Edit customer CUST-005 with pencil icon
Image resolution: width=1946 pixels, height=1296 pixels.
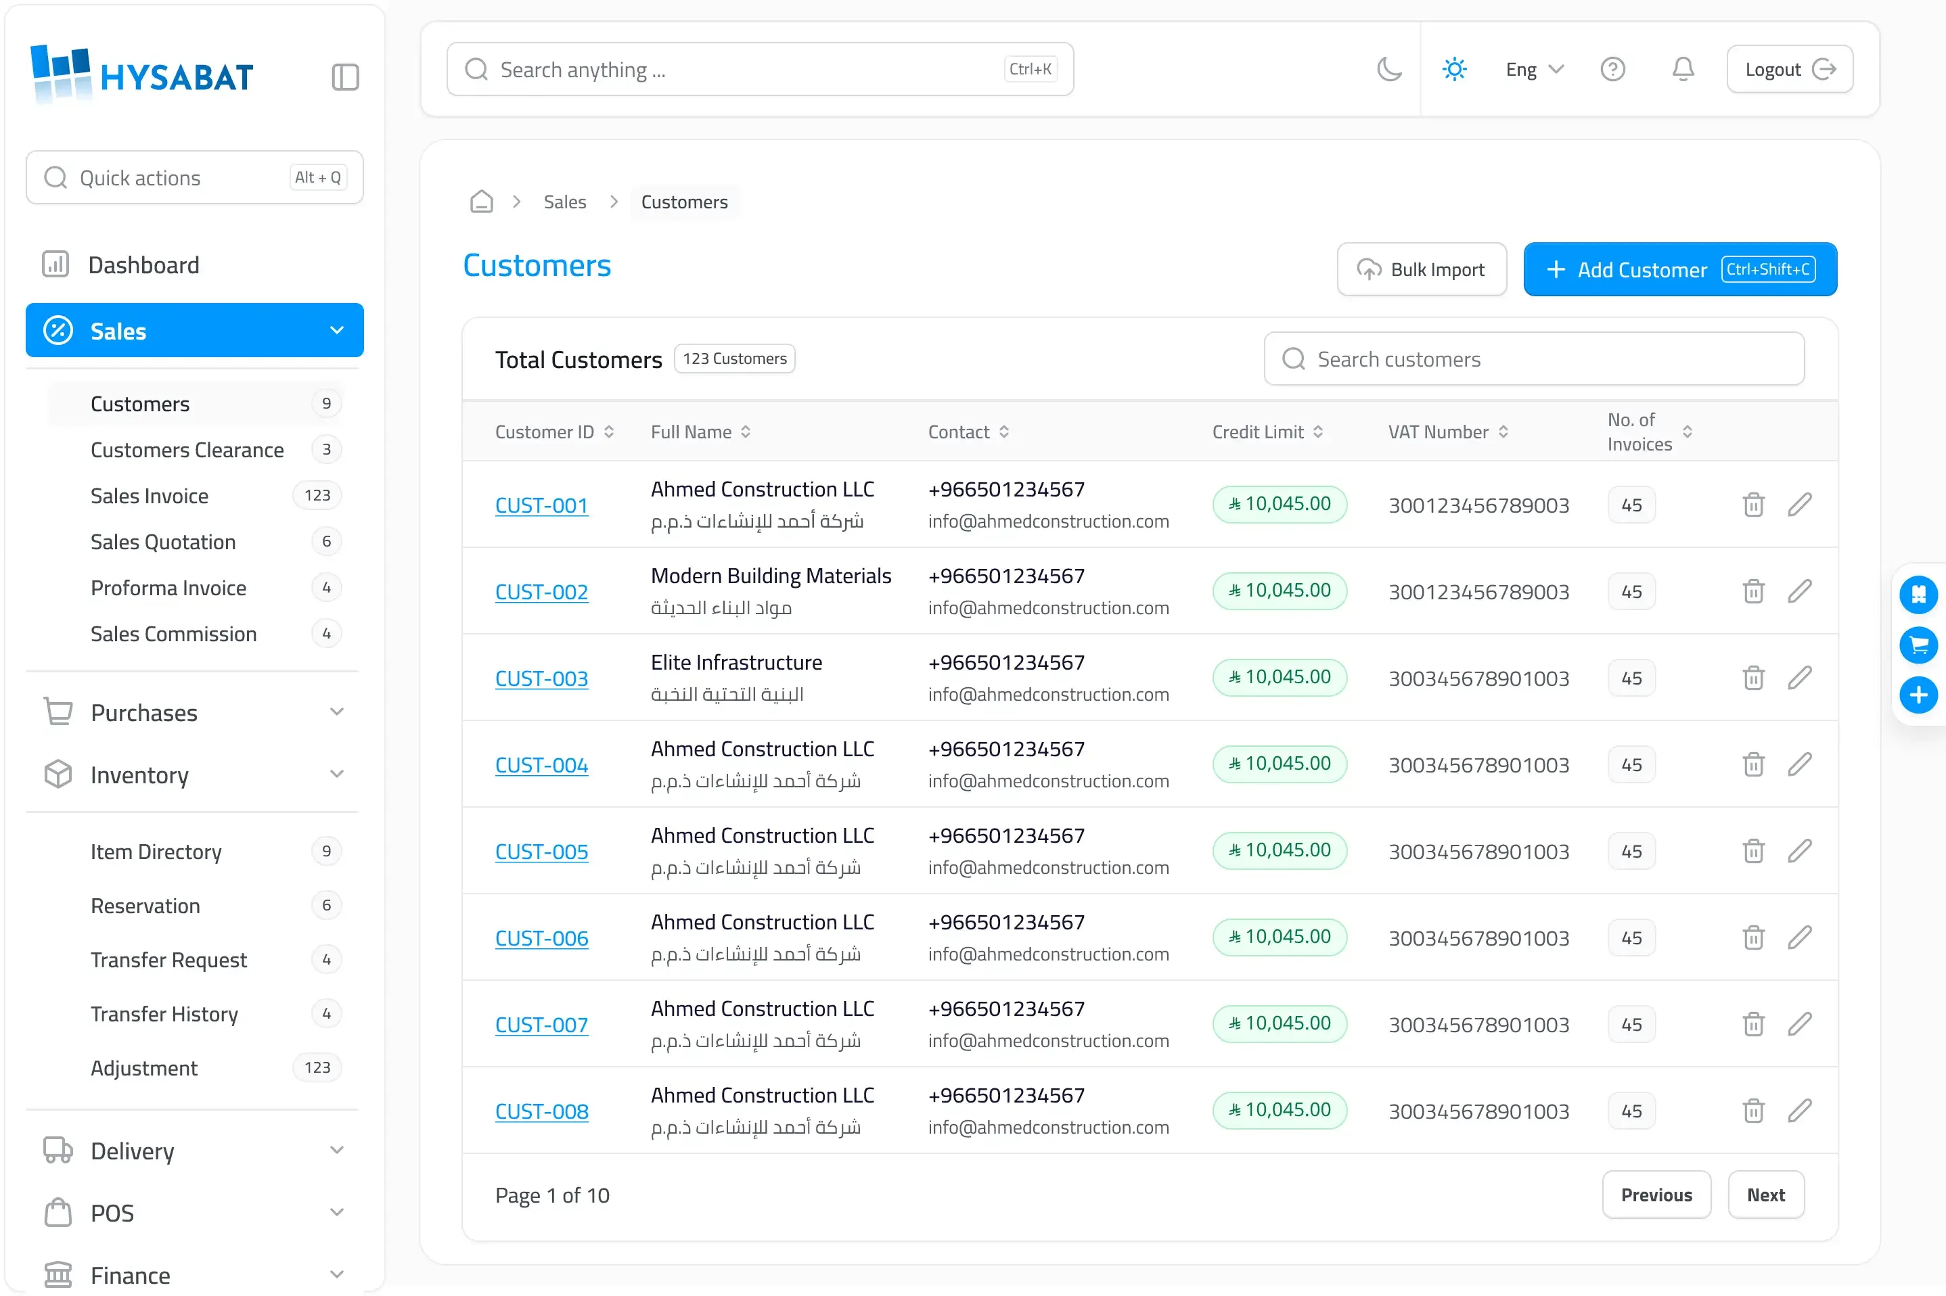(1800, 850)
